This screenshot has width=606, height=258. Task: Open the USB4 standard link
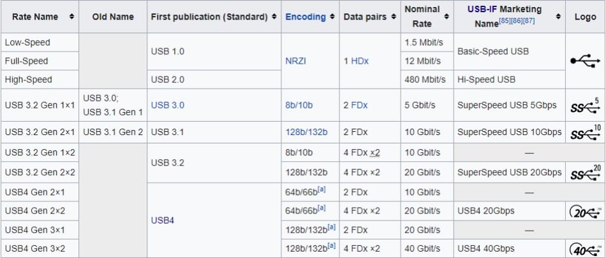162,220
